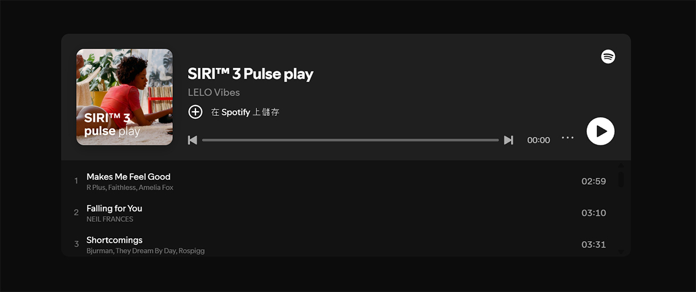Play track Makes Me Feel Good
Viewport: 696px width, 292px height.
click(129, 177)
